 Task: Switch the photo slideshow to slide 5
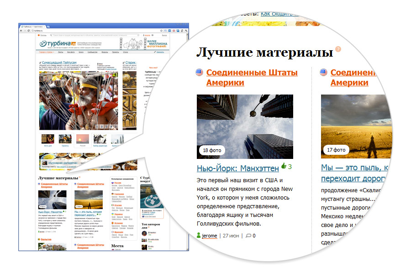click(116, 126)
